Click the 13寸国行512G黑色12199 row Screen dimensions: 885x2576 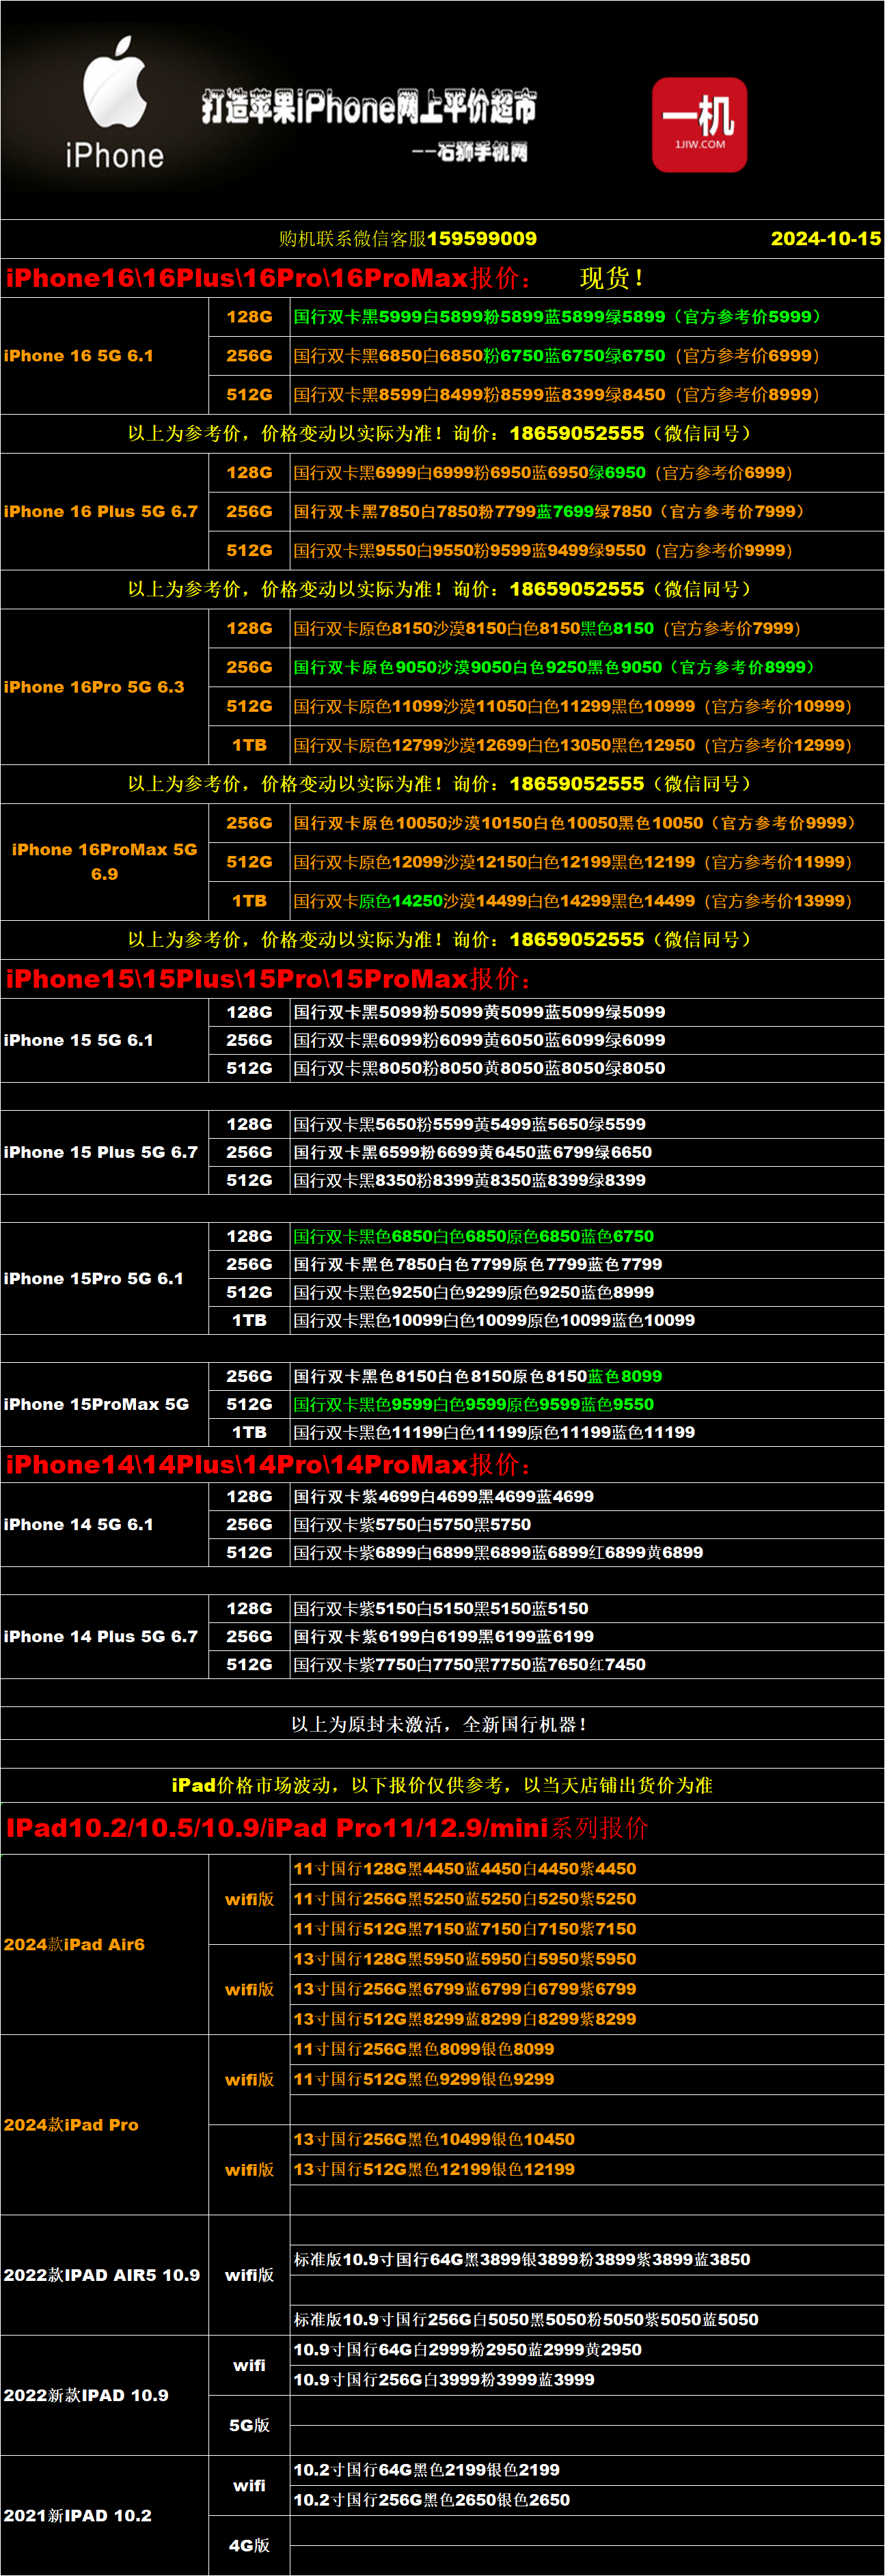point(587,2169)
